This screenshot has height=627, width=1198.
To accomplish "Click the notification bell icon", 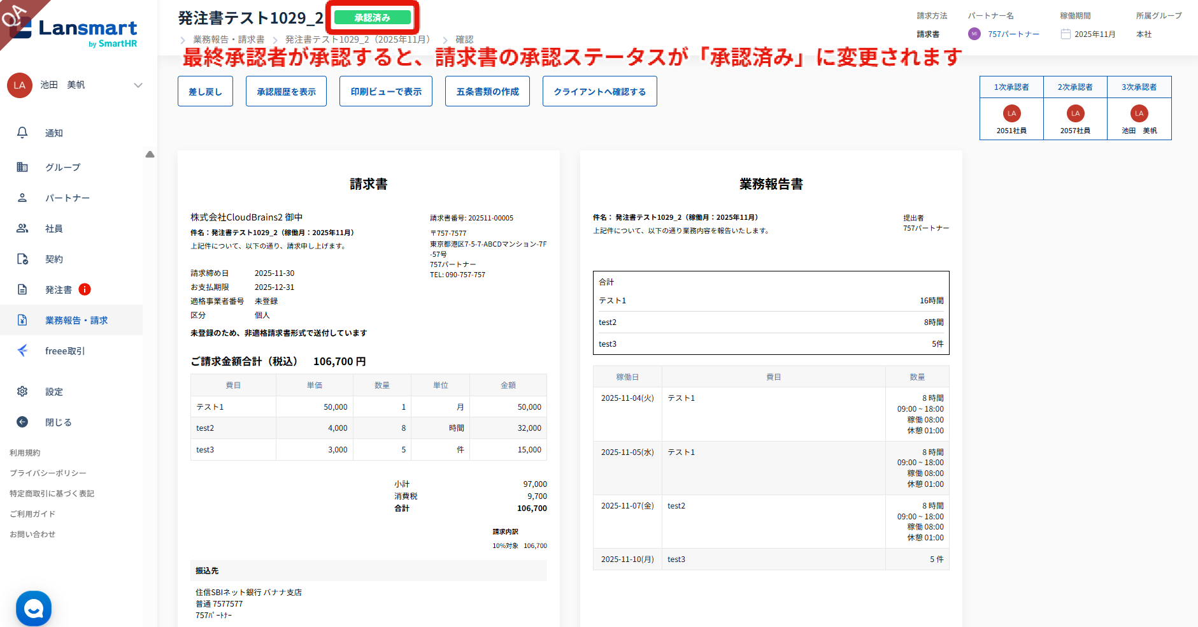I will (x=22, y=133).
